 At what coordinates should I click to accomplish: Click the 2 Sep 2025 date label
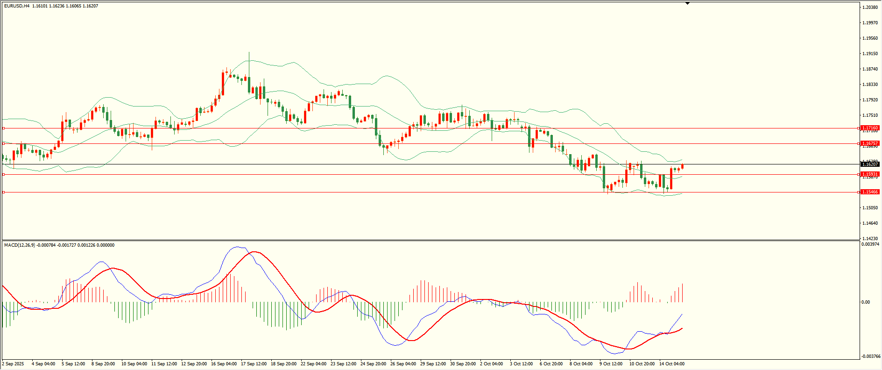[x=14, y=364]
